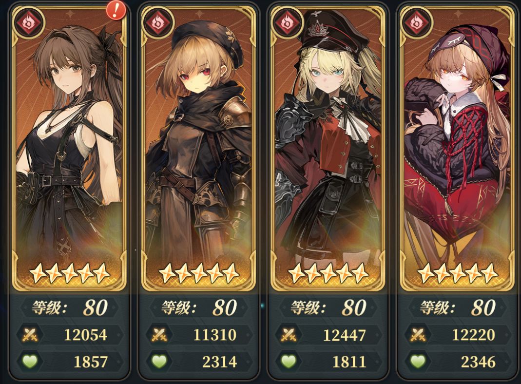
Task: Click crossed swords icon beside 12054
Action: [x=30, y=335]
